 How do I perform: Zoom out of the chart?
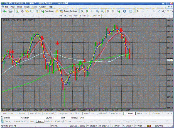[102, 11]
